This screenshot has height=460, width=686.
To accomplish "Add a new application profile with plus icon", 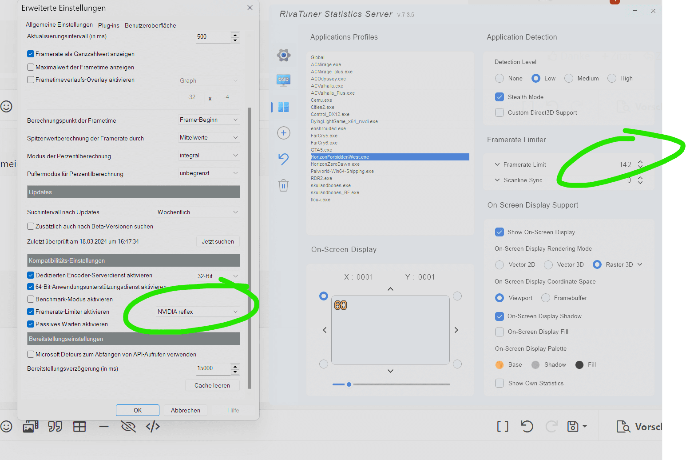I will click(284, 133).
